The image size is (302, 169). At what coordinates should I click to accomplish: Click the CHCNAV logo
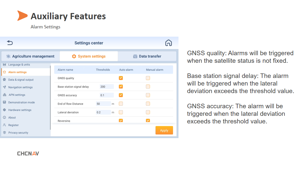(x=28, y=153)
